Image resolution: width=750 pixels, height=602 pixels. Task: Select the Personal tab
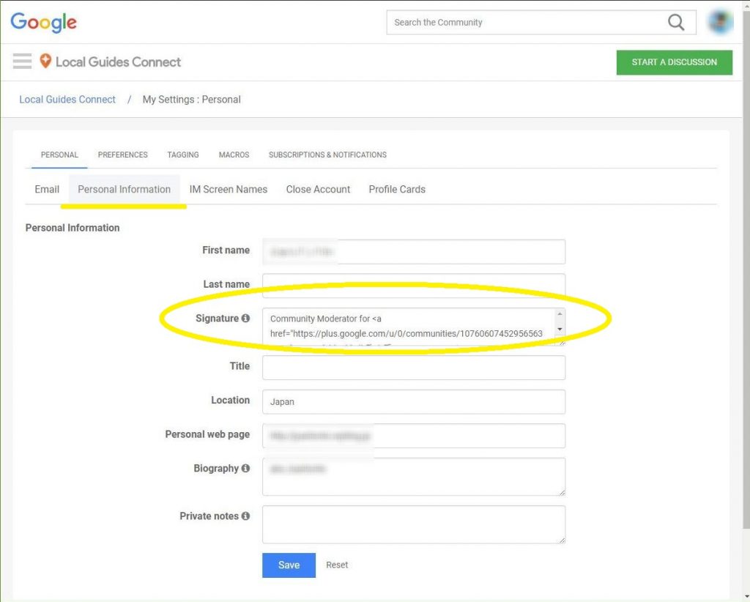point(59,155)
